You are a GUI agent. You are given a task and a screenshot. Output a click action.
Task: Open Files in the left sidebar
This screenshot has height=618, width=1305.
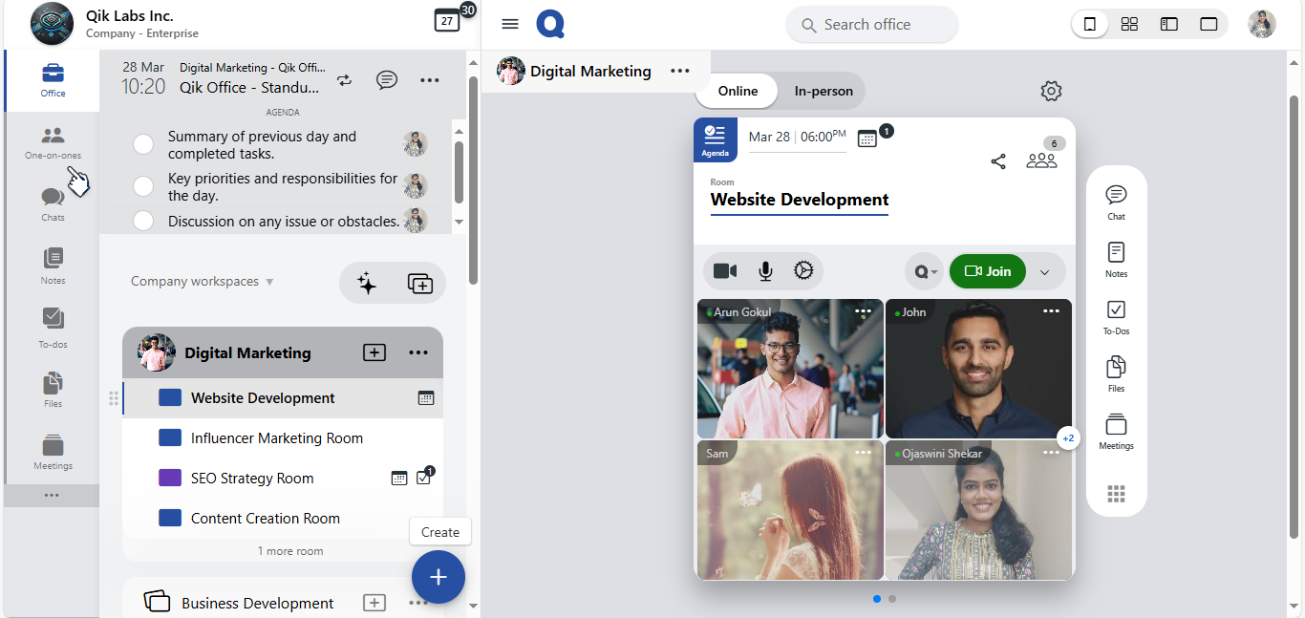pyautogui.click(x=53, y=390)
